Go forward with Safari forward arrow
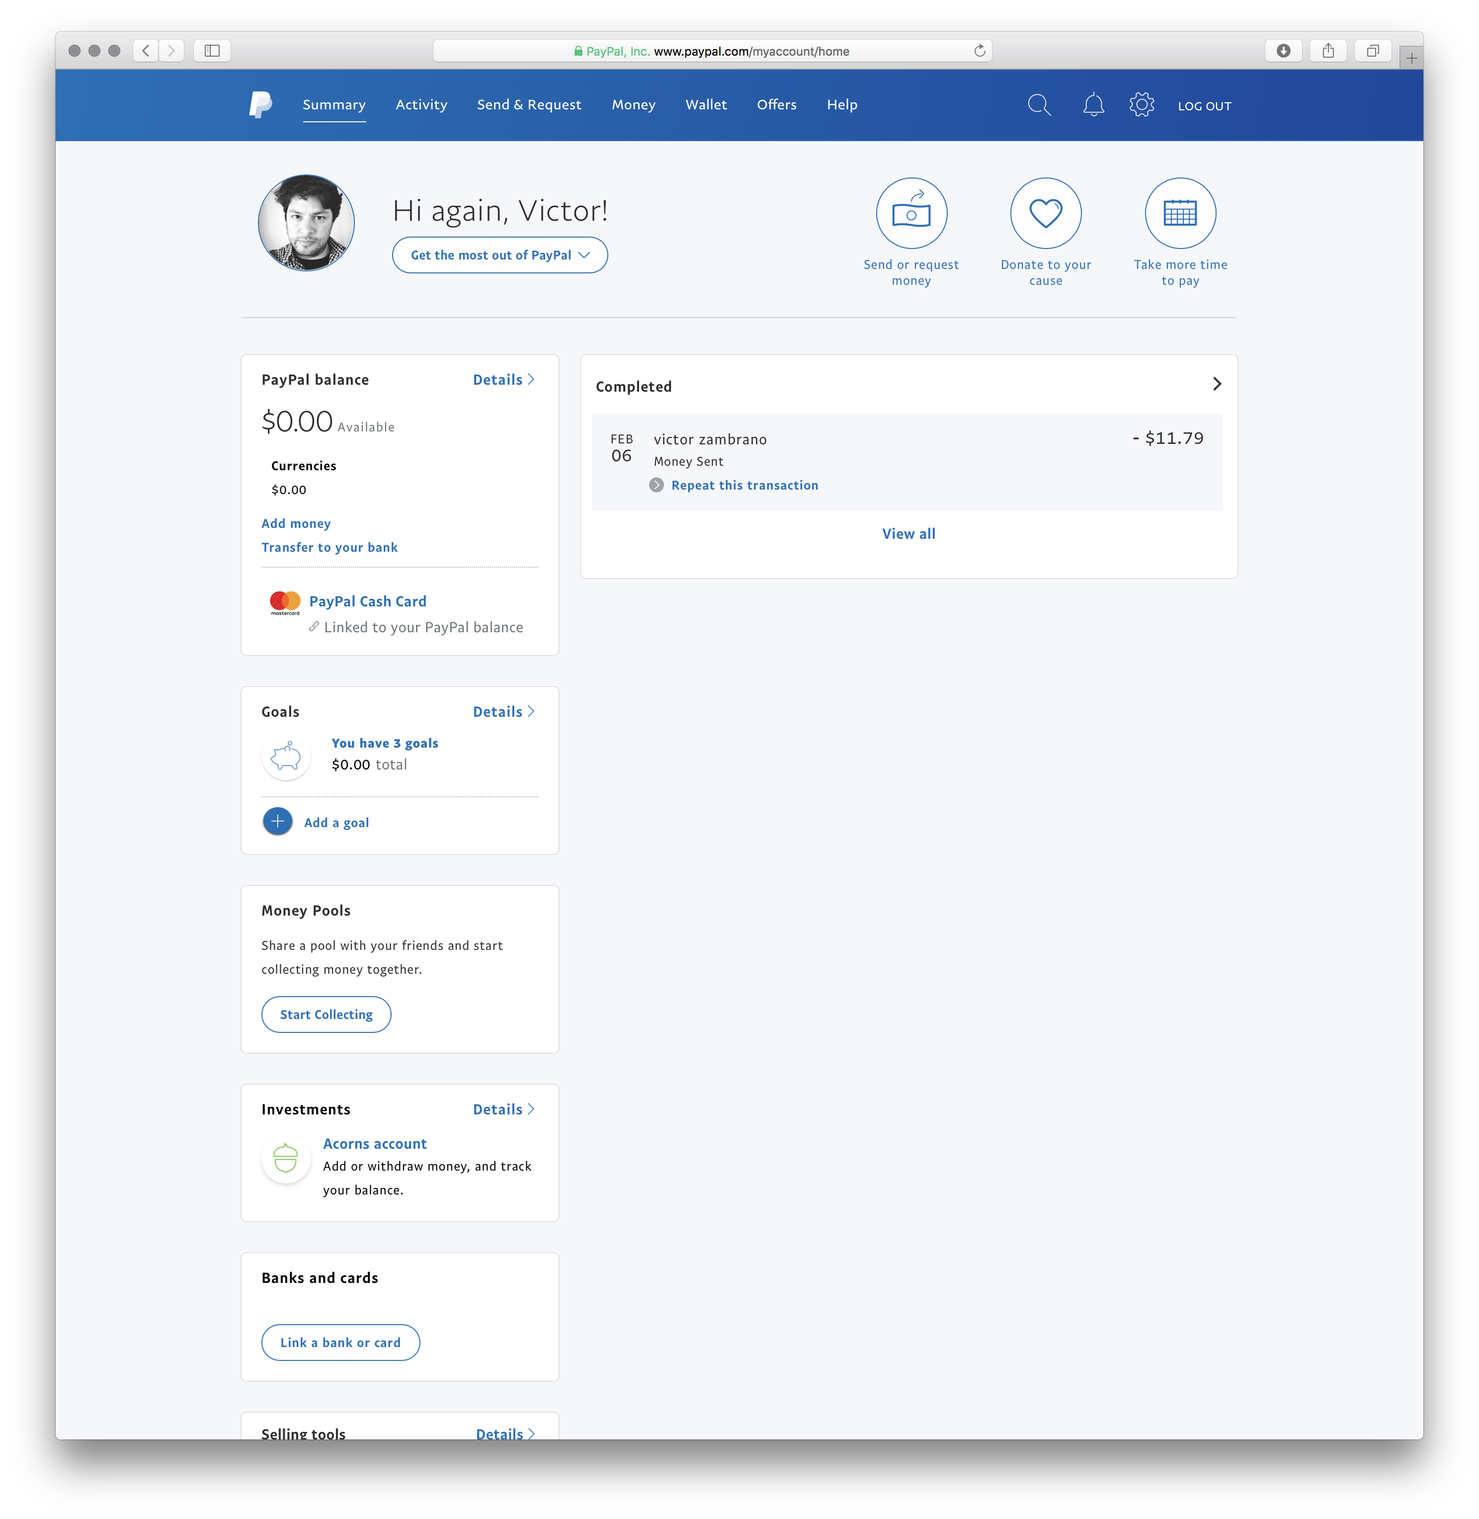The height and width of the screenshot is (1519, 1479). (x=171, y=51)
